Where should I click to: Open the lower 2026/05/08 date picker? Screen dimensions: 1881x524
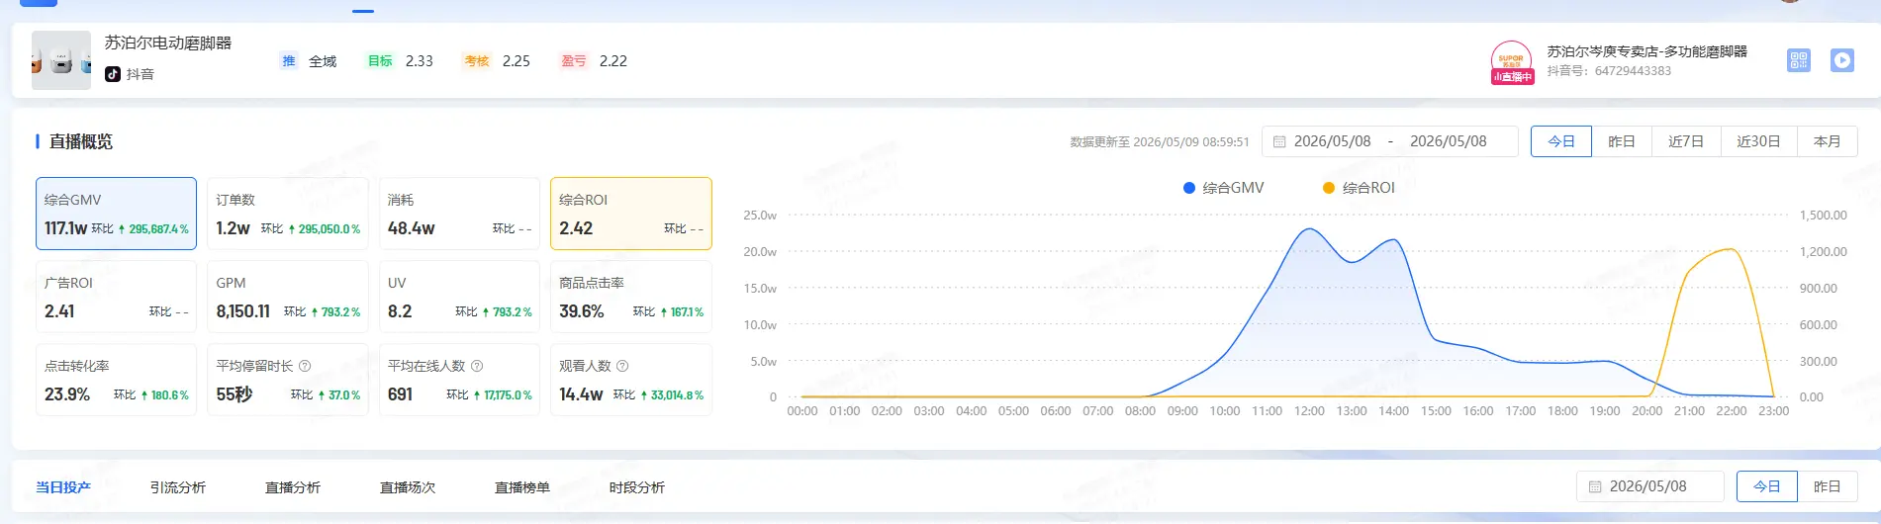[x=1649, y=486]
